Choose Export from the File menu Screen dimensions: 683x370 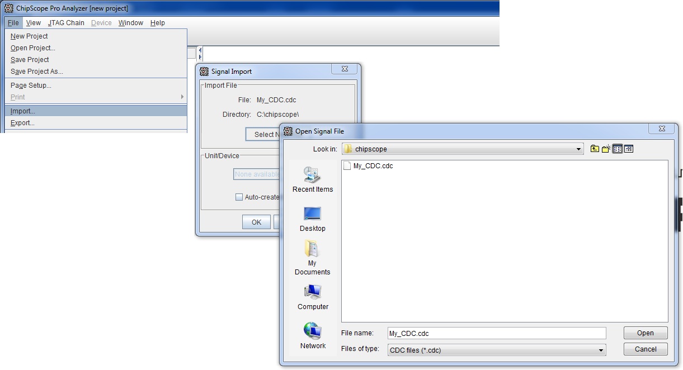point(22,123)
